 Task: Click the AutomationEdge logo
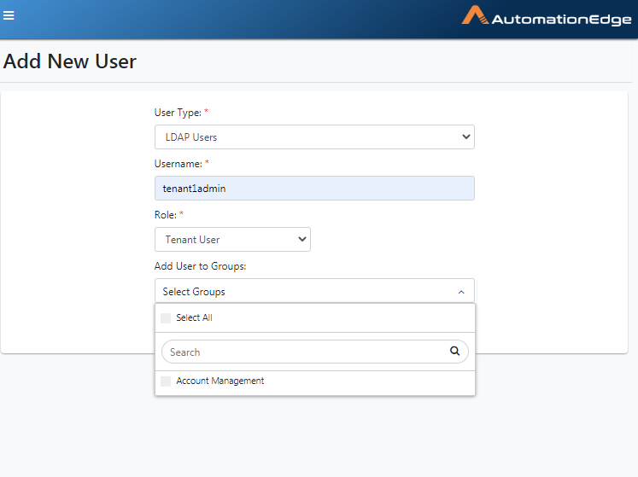click(547, 16)
